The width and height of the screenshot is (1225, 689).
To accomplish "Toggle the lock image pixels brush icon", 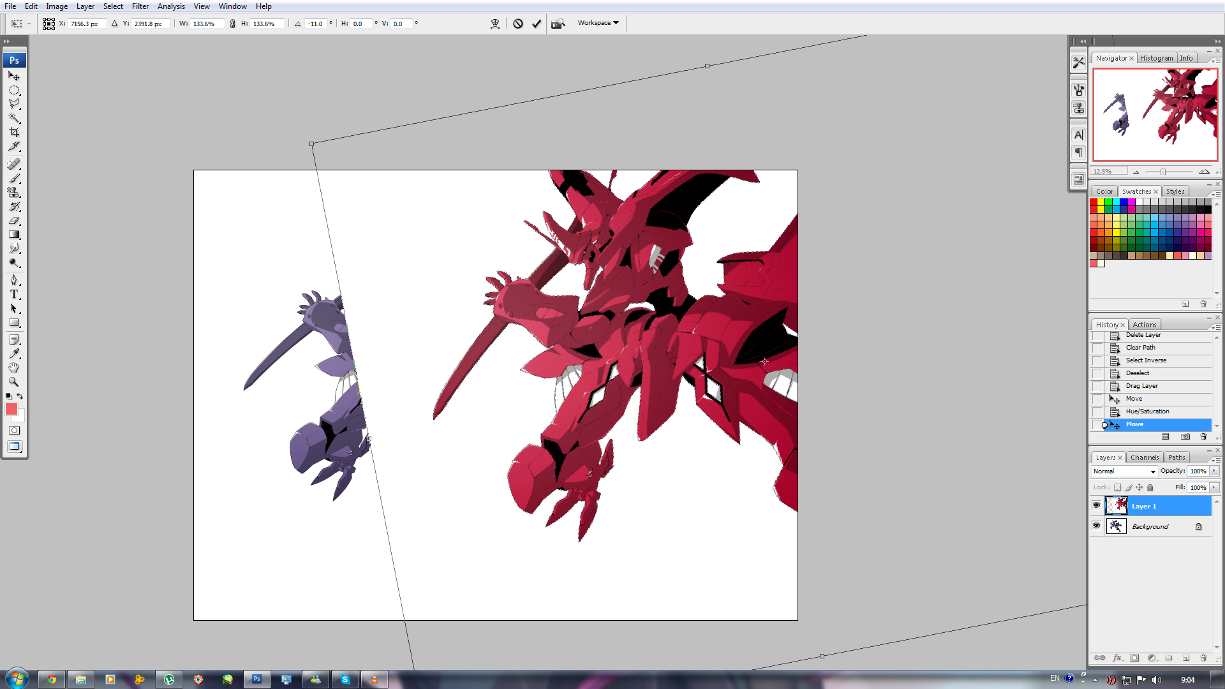I will pos(1129,487).
